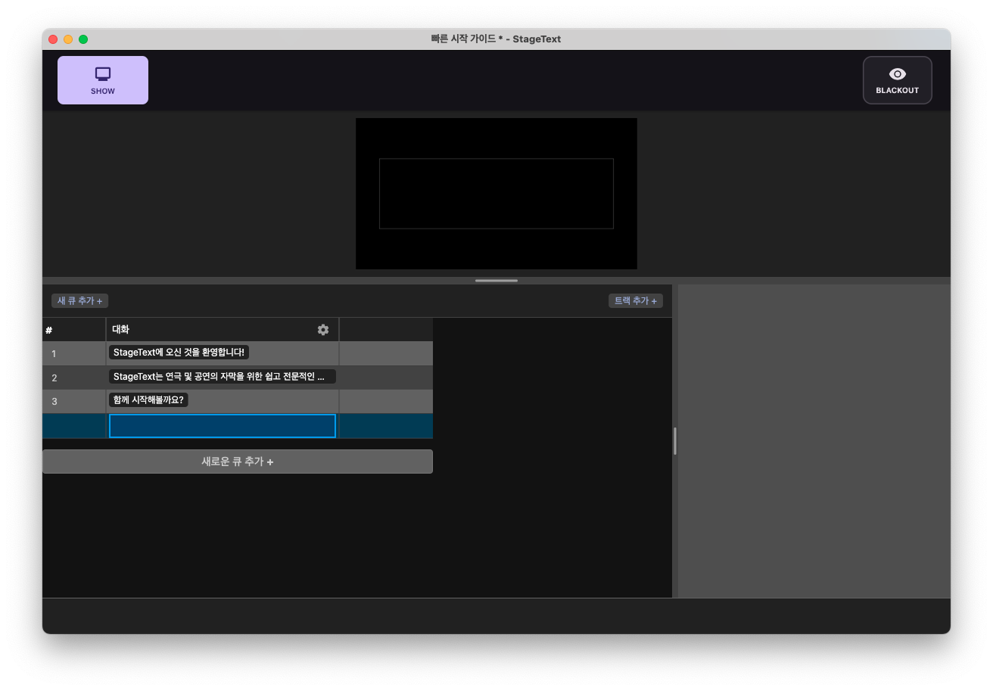993x690 pixels.
Task: Select the cue starting with 'StageText는 연극 및 공연의'
Action: click(x=222, y=377)
